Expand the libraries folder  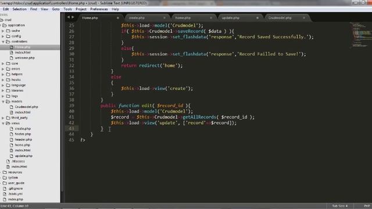3,91
